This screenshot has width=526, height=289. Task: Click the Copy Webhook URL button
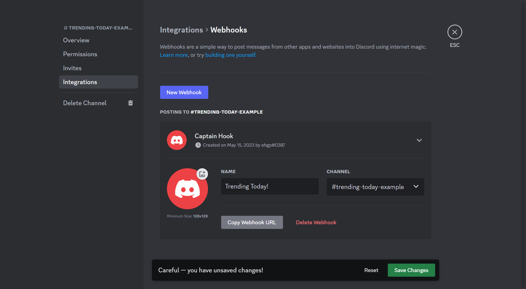tap(252, 222)
